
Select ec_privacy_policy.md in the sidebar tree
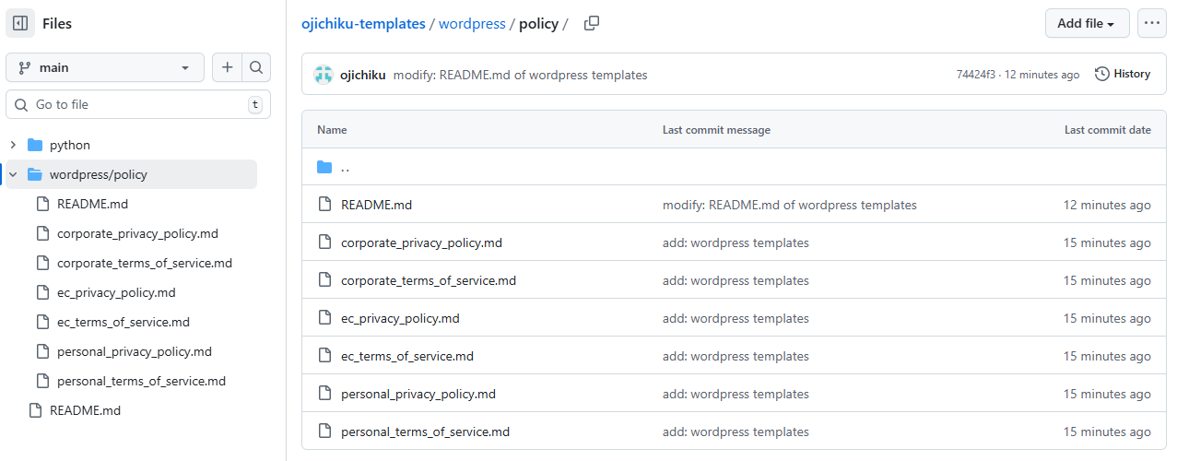116,292
